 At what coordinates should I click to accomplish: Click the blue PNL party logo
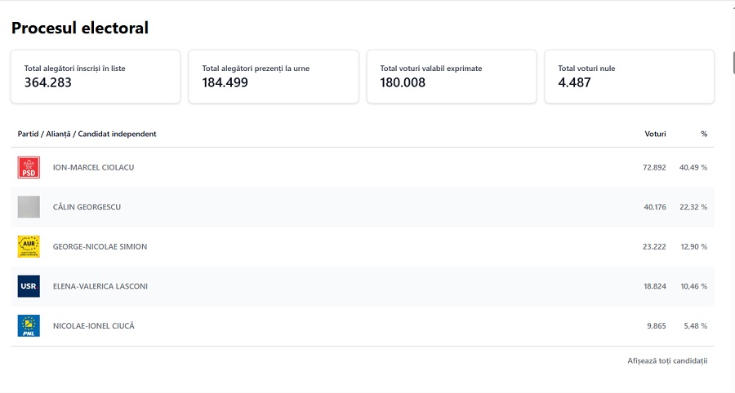(x=29, y=326)
